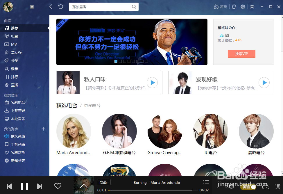Select the first banner slide indicator
The width and height of the screenshot is (283, 194).
(116, 61)
